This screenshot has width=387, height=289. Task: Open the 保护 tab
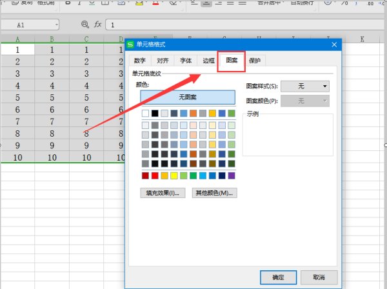255,61
